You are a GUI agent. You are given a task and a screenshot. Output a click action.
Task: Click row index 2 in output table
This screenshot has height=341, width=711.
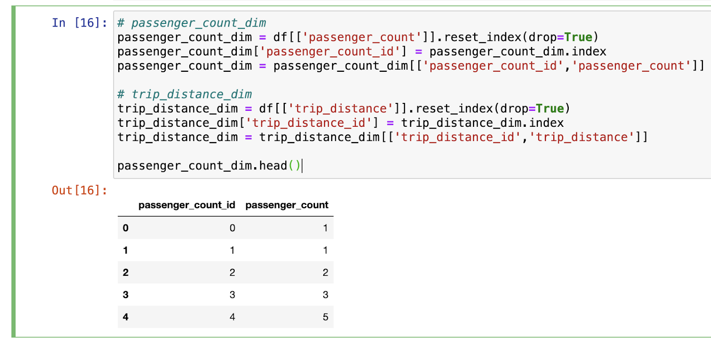126,273
